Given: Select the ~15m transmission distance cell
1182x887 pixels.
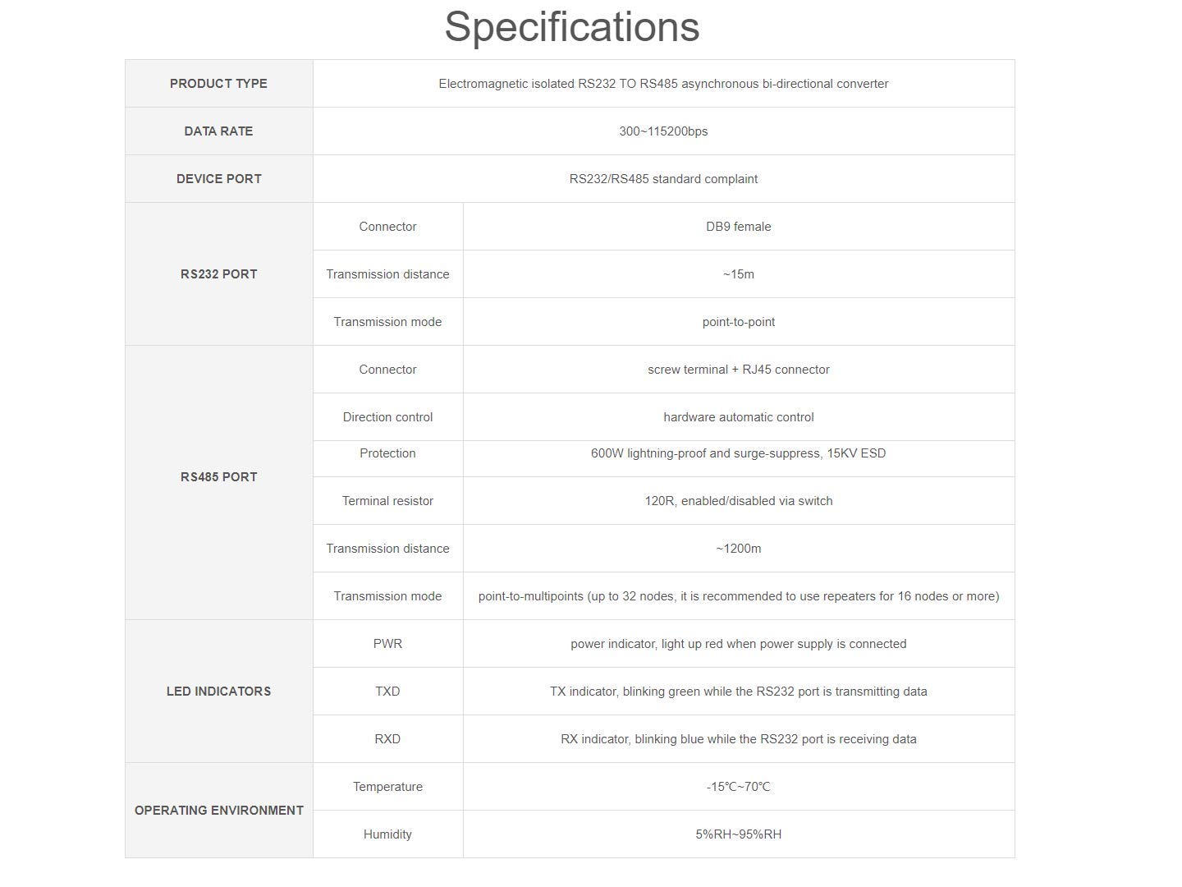Looking at the screenshot, I should coord(739,274).
